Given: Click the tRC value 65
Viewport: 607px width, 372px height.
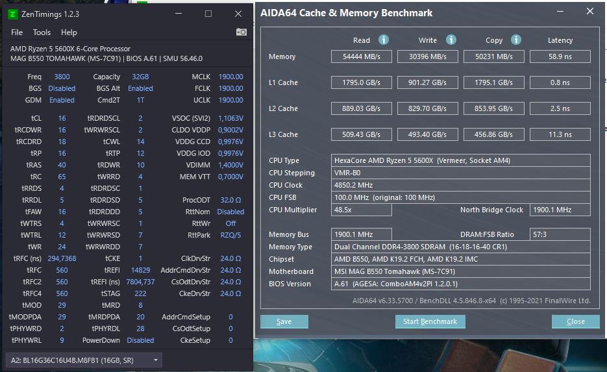Looking at the screenshot, I should [x=62, y=177].
